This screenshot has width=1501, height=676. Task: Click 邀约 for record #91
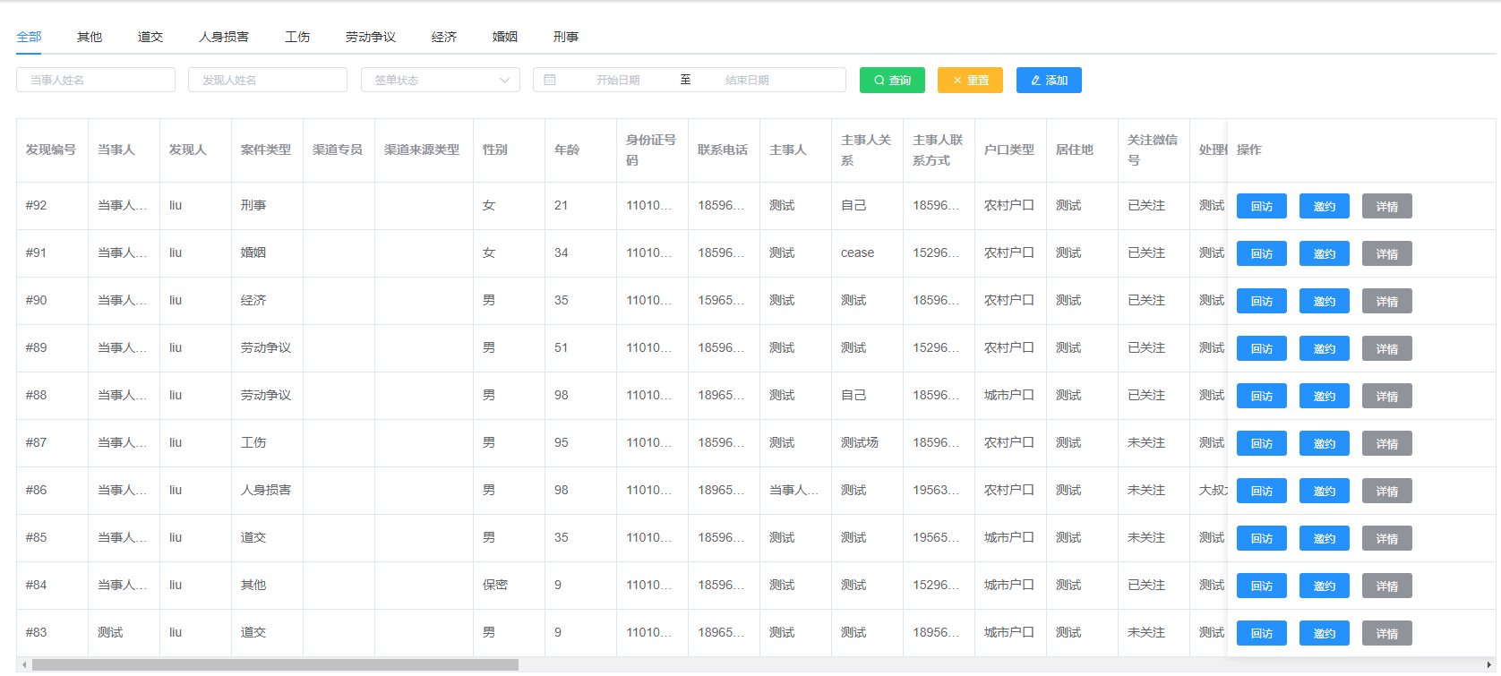(1325, 253)
